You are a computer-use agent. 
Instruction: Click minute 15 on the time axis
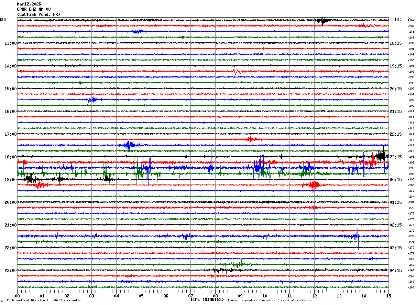point(388,296)
